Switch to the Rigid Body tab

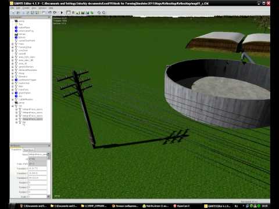point(28,150)
